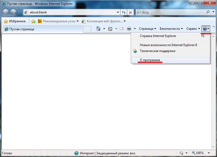
Task: Open the Сервис menu
Action: 193,29
